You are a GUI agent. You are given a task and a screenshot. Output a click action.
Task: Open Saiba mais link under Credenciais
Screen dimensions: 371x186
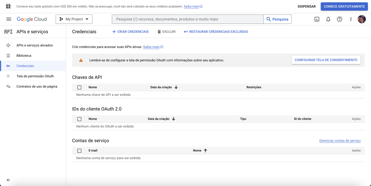pos(151,47)
